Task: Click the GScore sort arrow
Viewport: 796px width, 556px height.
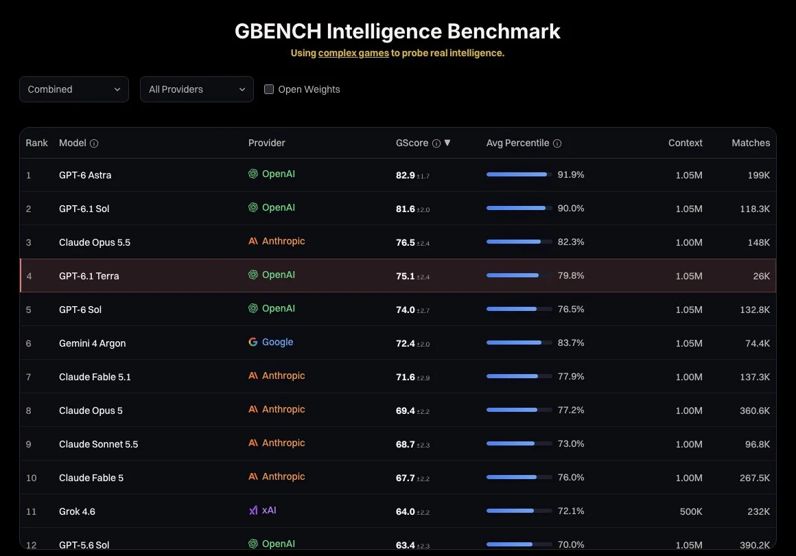Action: click(447, 143)
